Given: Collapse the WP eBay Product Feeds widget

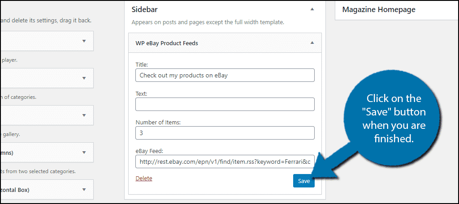Looking at the screenshot, I should point(312,42).
